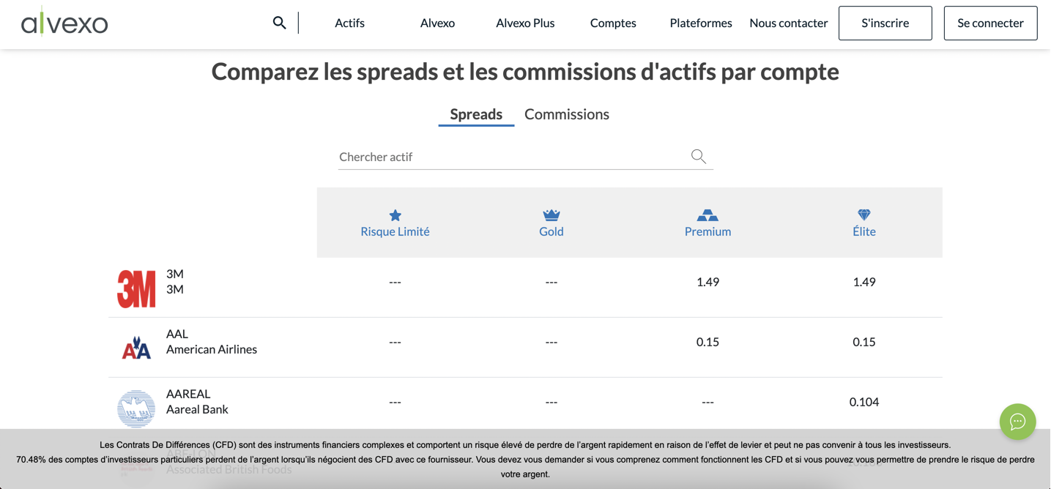Click the Aareal Bank logo

tap(136, 408)
